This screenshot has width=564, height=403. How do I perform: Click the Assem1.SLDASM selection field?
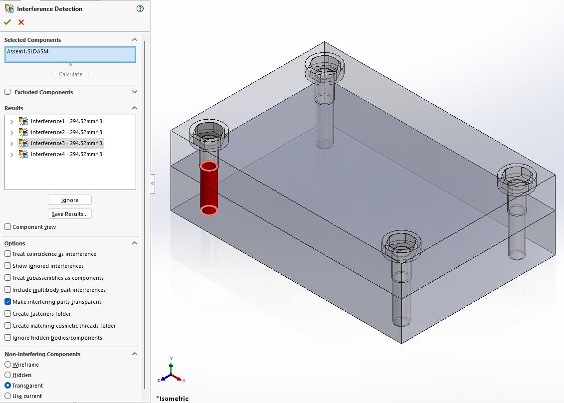click(70, 55)
